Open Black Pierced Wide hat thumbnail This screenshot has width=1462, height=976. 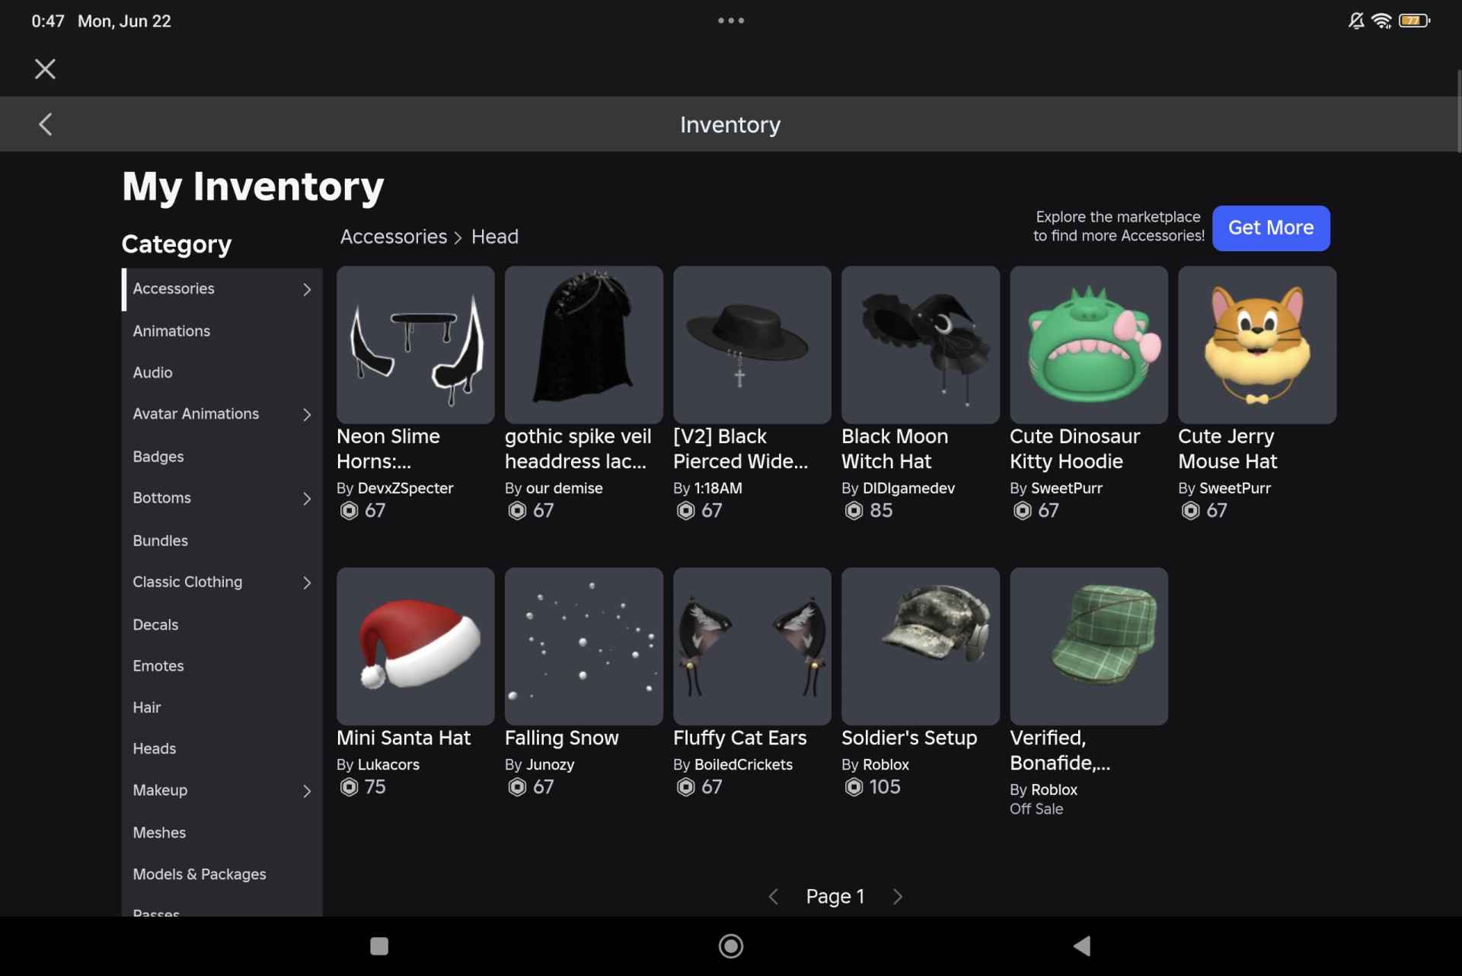[752, 345]
